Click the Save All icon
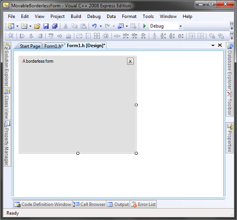 coord(55,26)
